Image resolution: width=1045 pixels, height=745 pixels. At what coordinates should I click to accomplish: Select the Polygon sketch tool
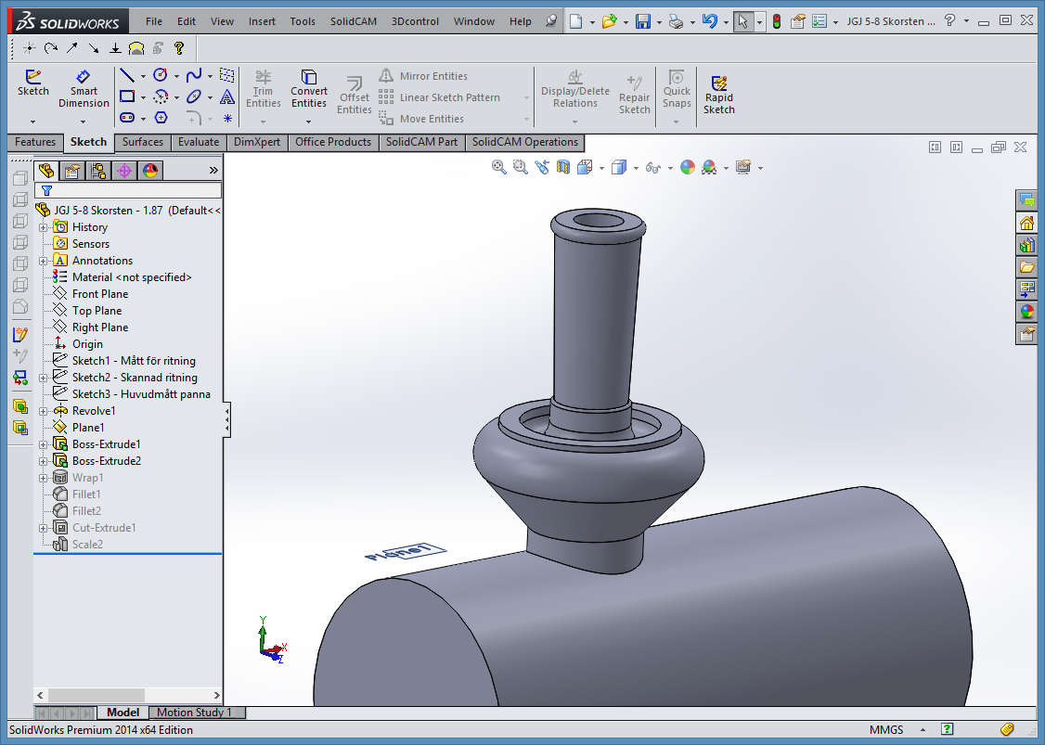point(161,118)
